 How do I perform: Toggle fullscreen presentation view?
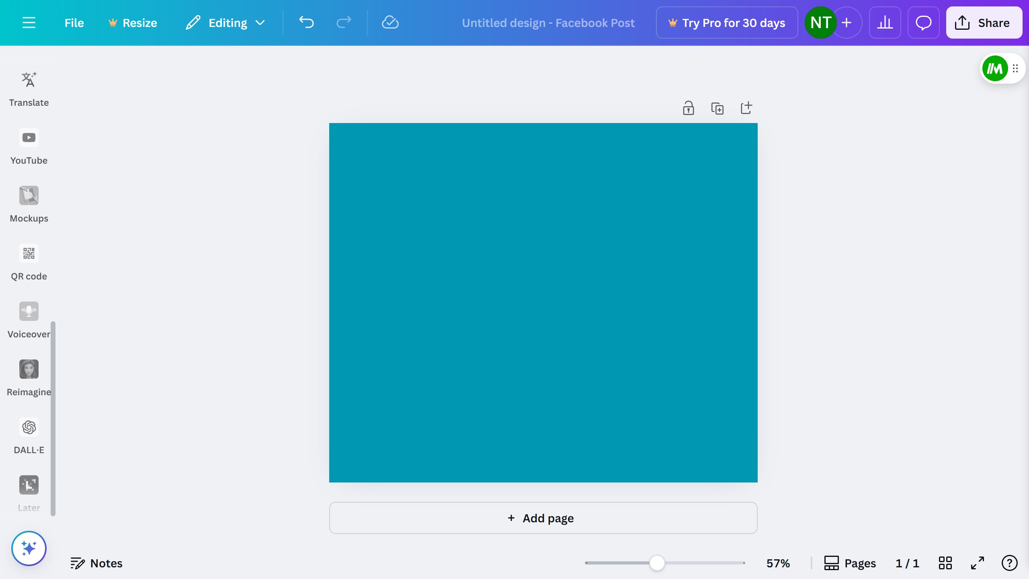978,563
